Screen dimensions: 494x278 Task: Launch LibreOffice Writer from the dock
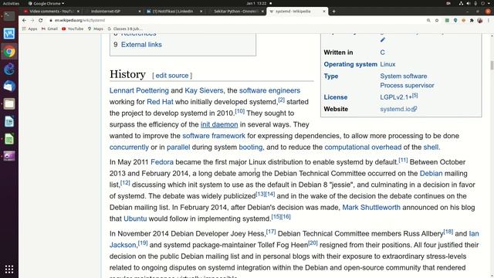click(9, 121)
